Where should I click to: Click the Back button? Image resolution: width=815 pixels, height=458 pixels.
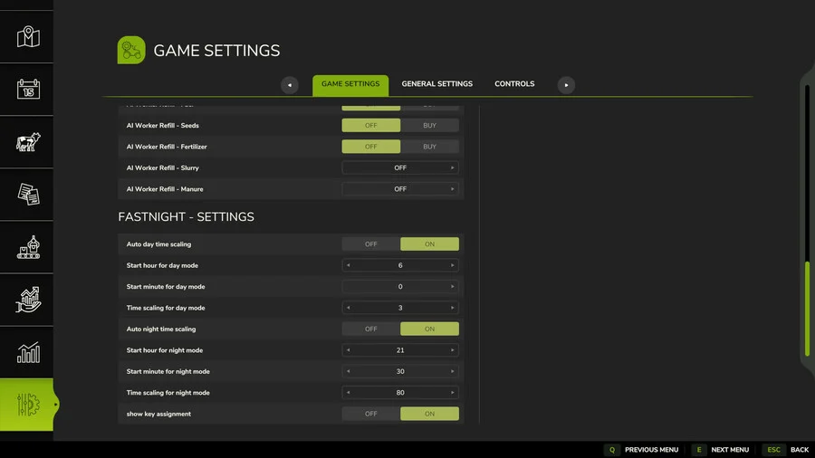(x=788, y=450)
